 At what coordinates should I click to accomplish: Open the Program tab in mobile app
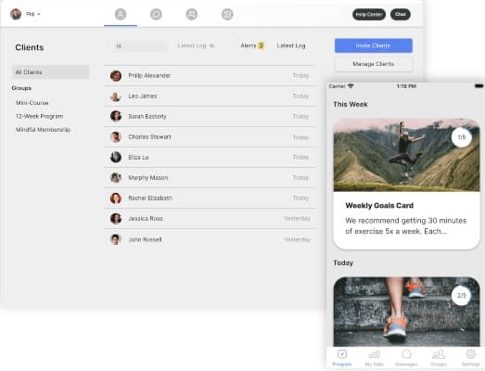pyautogui.click(x=342, y=358)
